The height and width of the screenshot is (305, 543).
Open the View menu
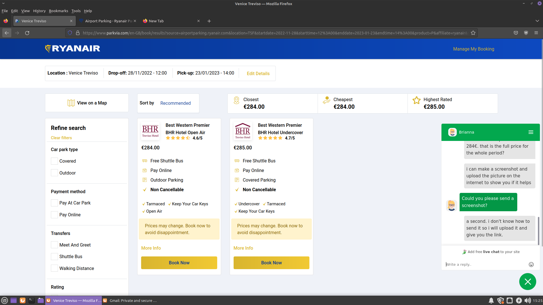pyautogui.click(x=25, y=11)
